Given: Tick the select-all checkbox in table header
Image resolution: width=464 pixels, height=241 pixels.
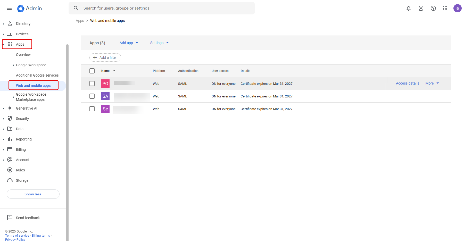Looking at the screenshot, I should click(x=92, y=71).
